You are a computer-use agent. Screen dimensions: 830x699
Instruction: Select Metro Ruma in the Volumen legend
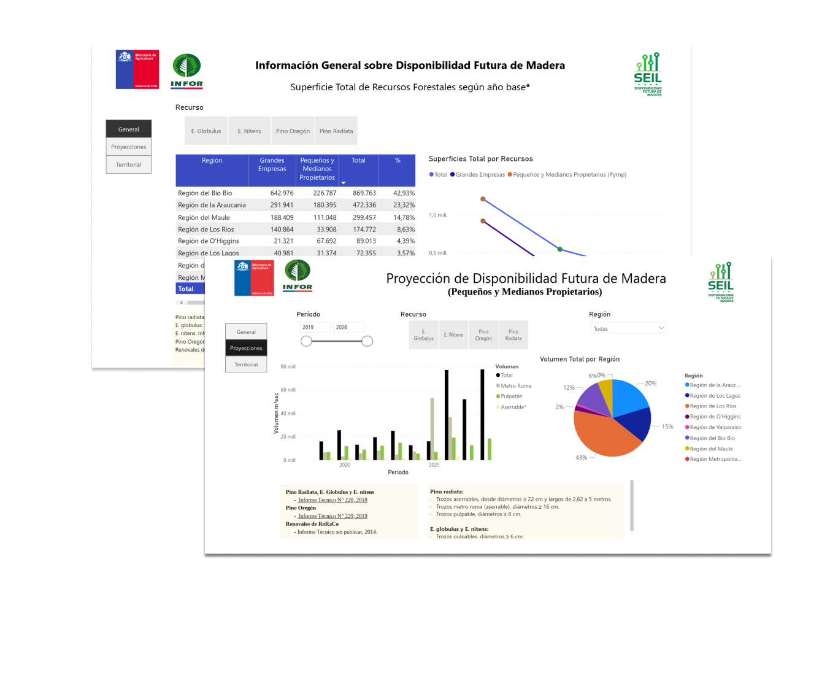pos(514,386)
